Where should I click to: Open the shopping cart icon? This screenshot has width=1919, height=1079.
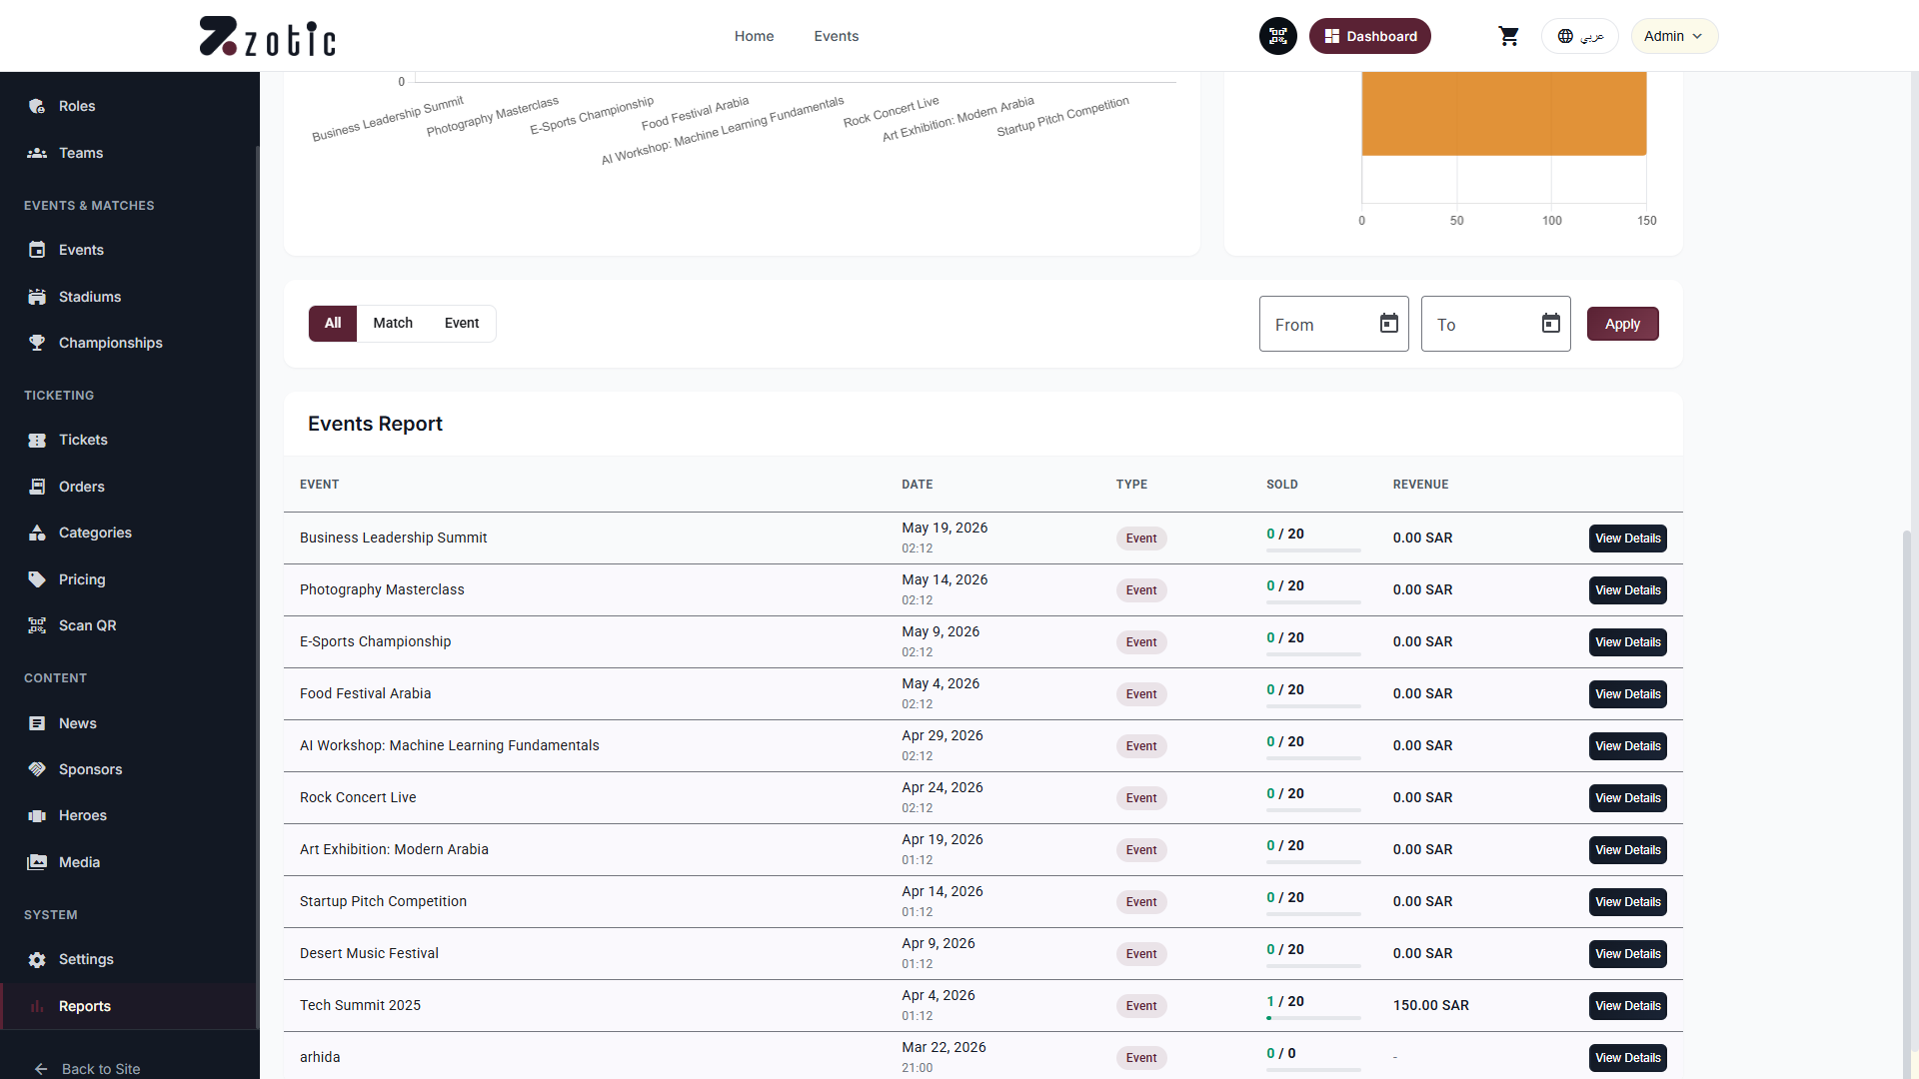click(x=1508, y=36)
